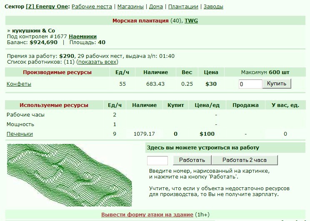Select the candy rate value 55
Image resolution: width=310 pixels, height=221 pixels.
[122, 84]
